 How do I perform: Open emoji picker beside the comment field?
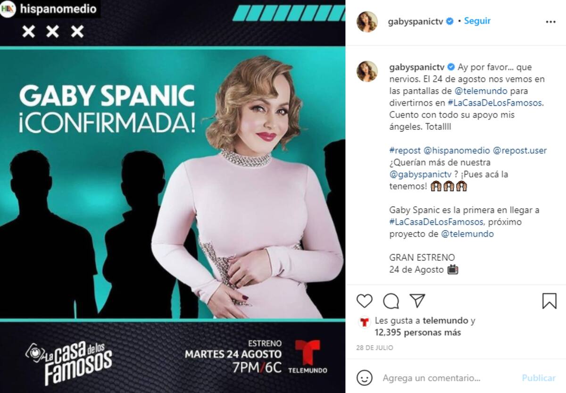tap(365, 378)
